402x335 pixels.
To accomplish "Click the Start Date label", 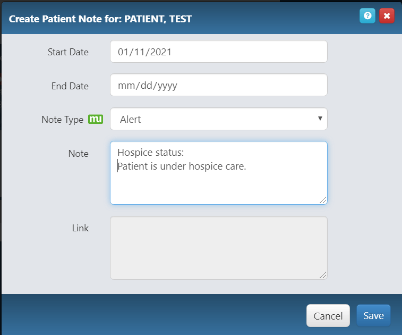I will (68, 52).
